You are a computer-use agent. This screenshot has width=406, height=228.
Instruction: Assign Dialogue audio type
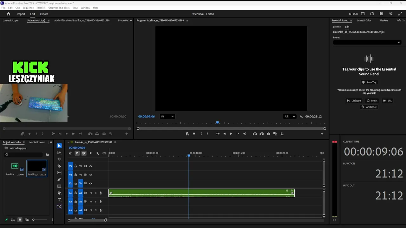(354, 101)
